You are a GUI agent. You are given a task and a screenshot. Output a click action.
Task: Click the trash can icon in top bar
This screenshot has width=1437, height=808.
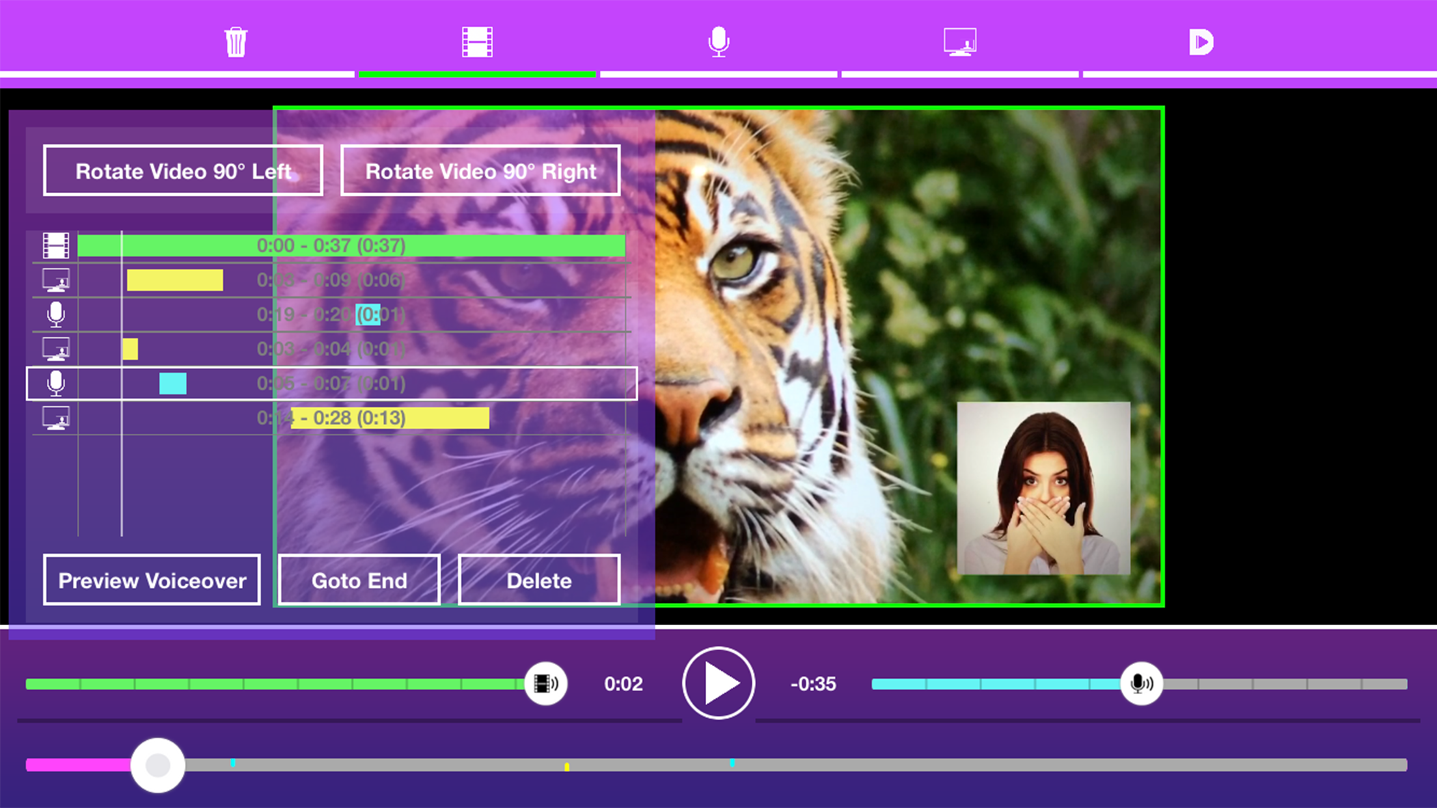[x=236, y=42]
